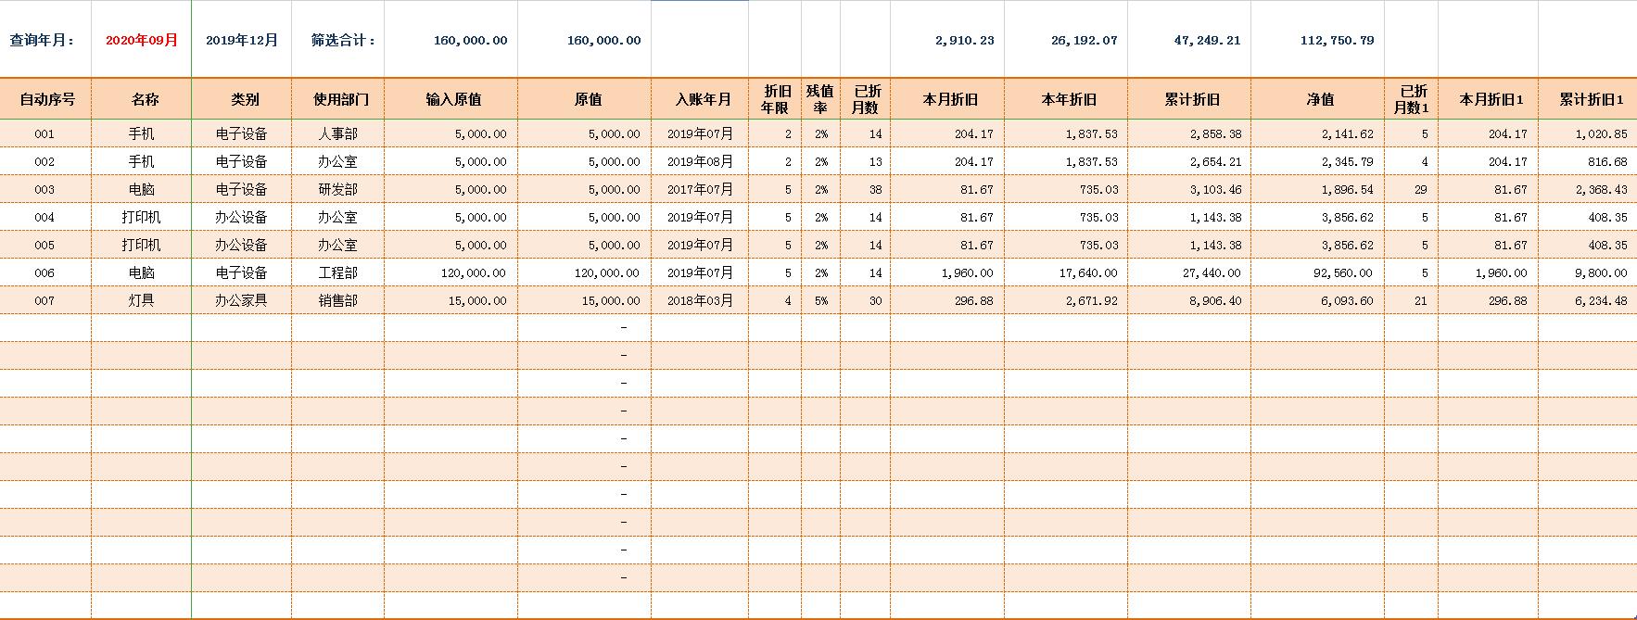The width and height of the screenshot is (1637, 620).
Task: Click the 2019年12月 cell in header
Action: (241, 40)
